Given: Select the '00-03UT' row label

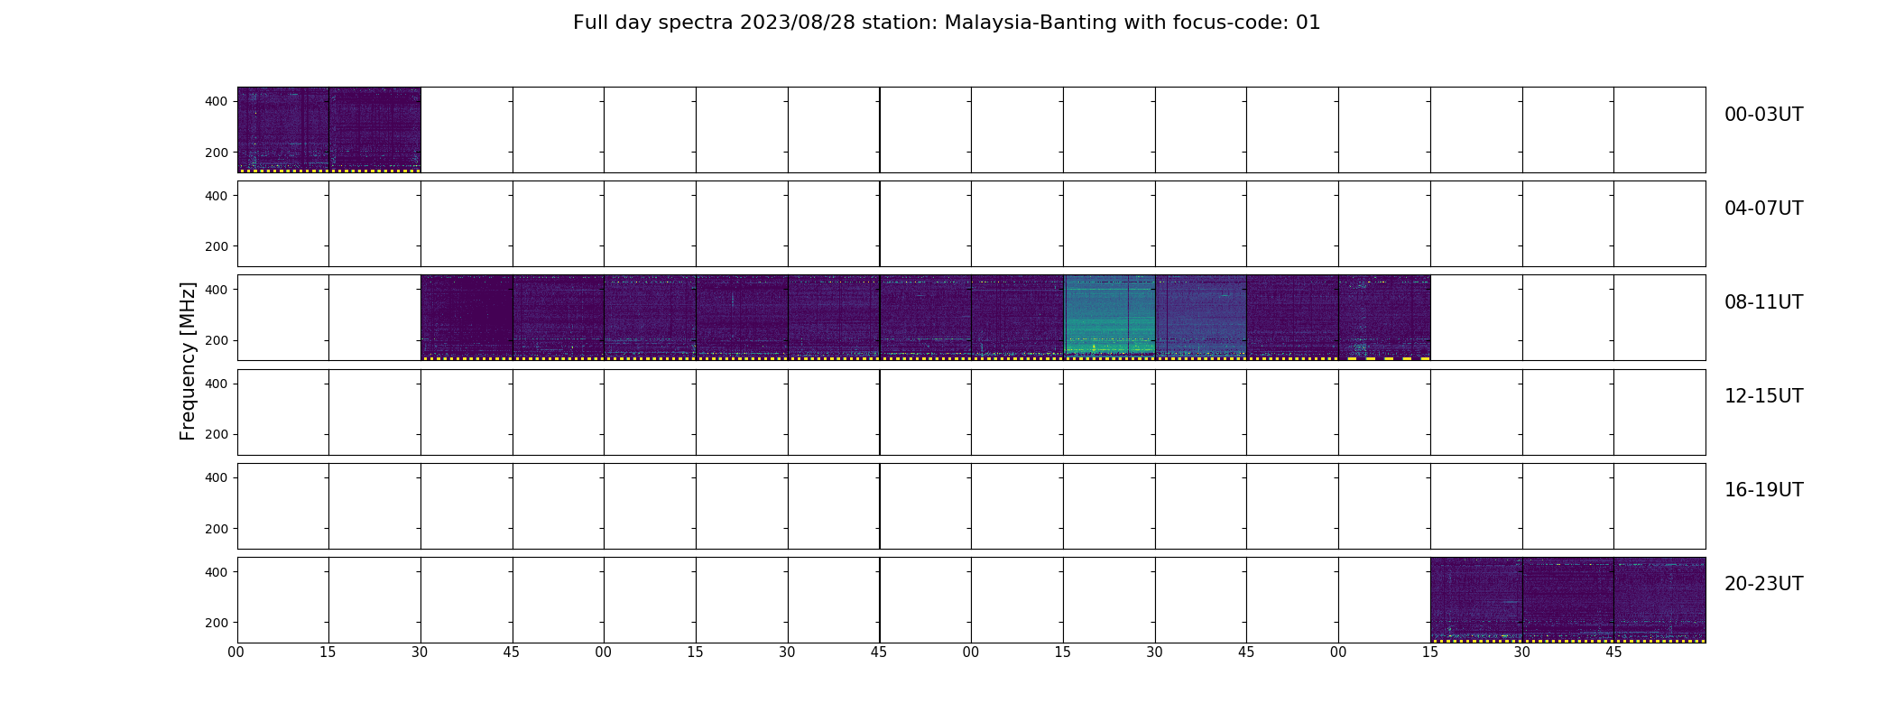Looking at the screenshot, I should point(1763,115).
